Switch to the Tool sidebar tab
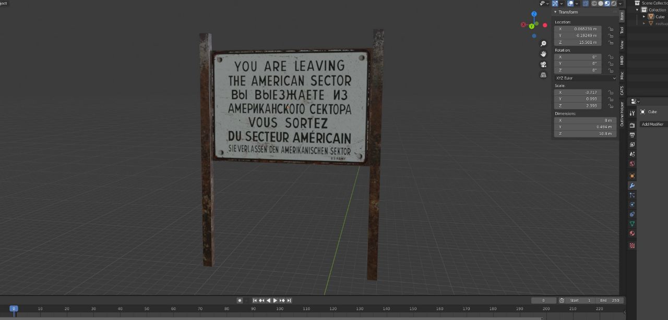The height and width of the screenshot is (320, 668). [x=622, y=30]
